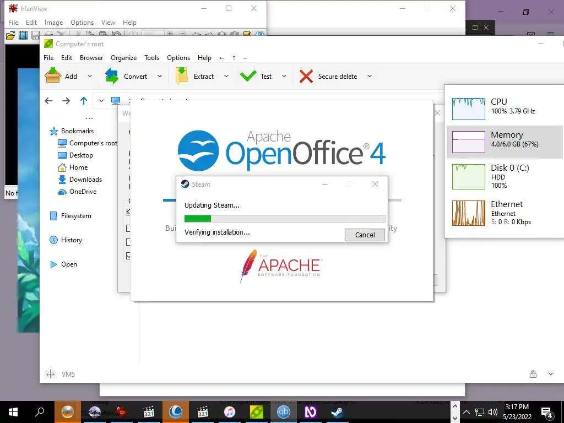Select the CPU performance graph
The width and height of the screenshot is (564, 423).
pos(468,109)
